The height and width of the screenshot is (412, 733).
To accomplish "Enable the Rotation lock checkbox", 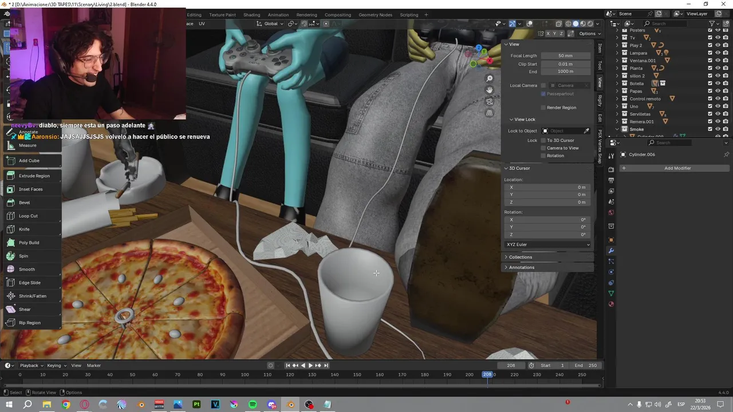I will 543,156.
